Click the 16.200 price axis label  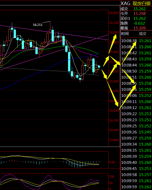[x=114, y=23]
